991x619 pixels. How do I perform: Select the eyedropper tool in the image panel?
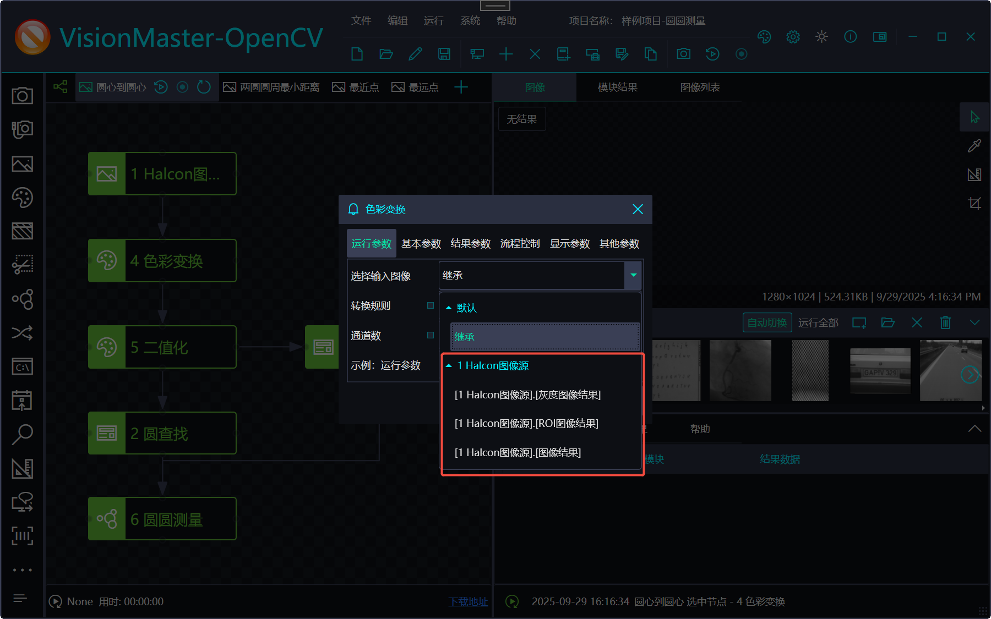tap(974, 146)
